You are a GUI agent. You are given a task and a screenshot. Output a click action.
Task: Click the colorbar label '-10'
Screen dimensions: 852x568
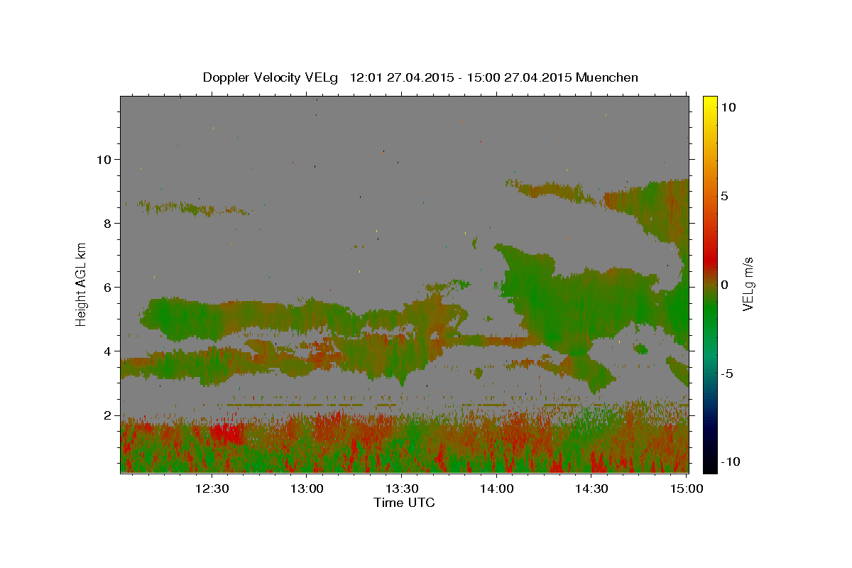point(730,461)
